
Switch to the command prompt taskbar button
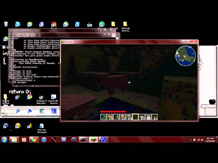point(83,140)
